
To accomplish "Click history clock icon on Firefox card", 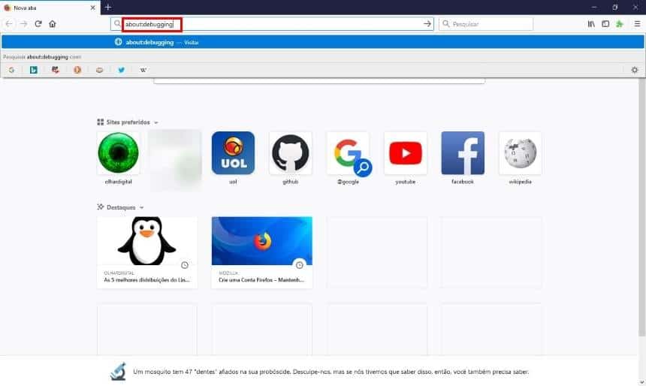I will 300,265.
